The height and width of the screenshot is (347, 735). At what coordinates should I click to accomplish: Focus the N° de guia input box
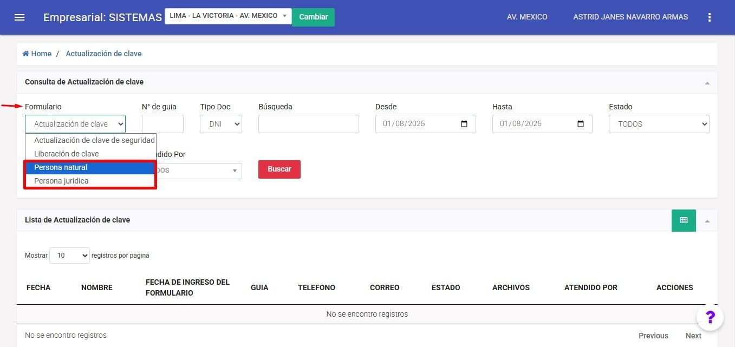coord(162,124)
